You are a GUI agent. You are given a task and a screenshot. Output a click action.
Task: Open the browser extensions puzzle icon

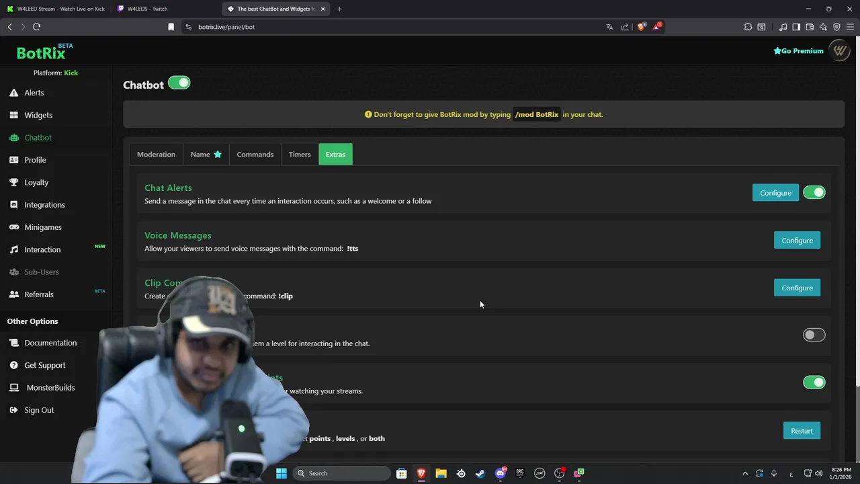point(748,27)
